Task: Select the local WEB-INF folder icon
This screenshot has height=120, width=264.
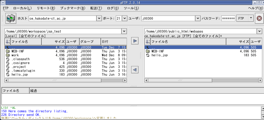Action: click(x=7, y=51)
